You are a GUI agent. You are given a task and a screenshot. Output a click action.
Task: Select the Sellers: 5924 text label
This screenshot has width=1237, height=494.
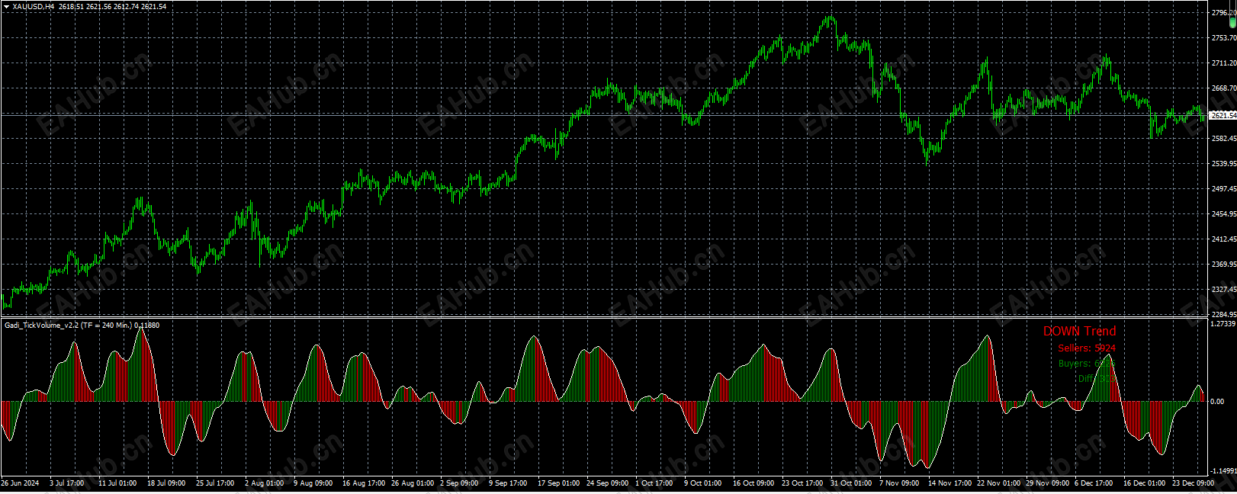click(x=1086, y=348)
